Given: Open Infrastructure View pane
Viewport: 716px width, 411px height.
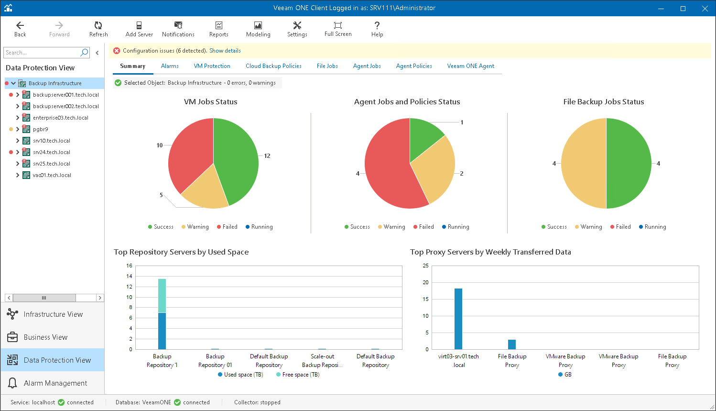Looking at the screenshot, I should pyautogui.click(x=53, y=314).
